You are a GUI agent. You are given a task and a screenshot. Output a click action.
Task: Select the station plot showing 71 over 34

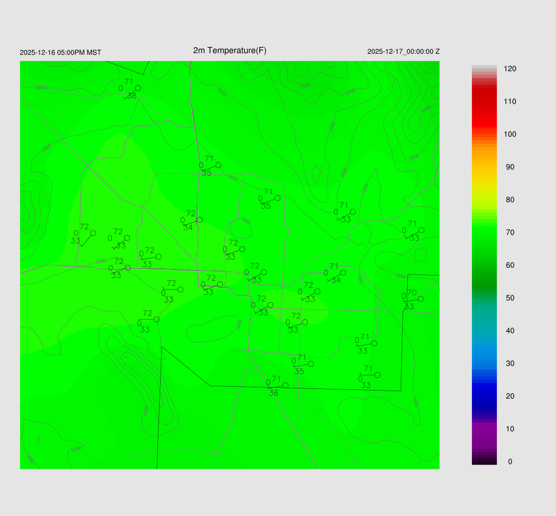[343, 273]
